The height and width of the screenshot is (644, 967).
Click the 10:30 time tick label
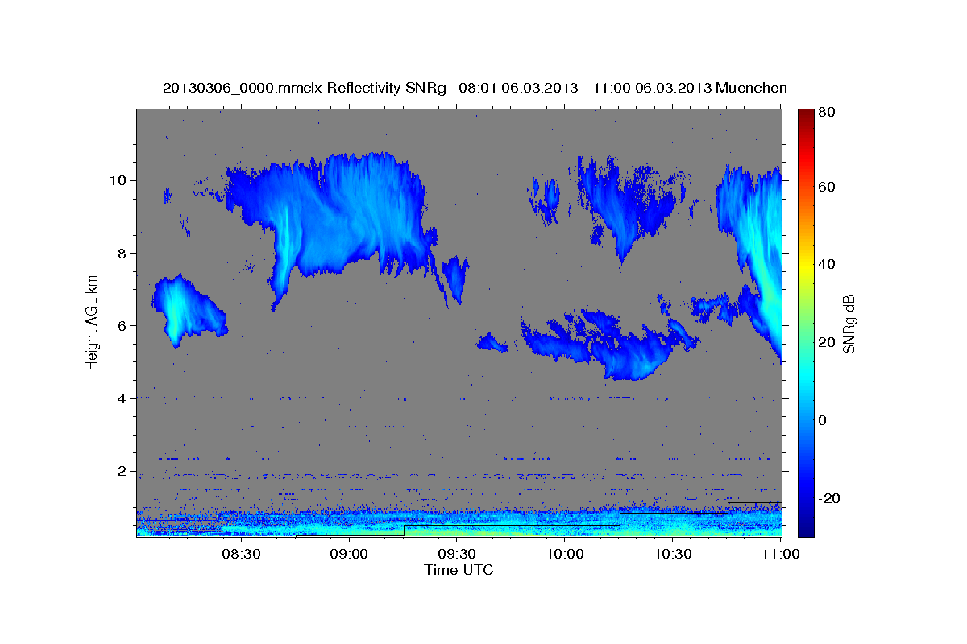pyautogui.click(x=673, y=554)
